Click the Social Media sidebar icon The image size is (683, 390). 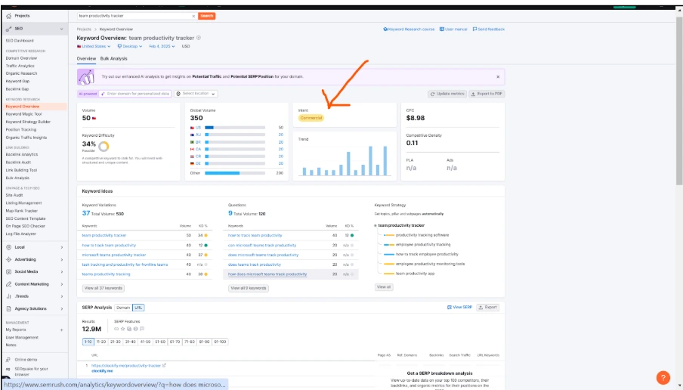pyautogui.click(x=9, y=271)
